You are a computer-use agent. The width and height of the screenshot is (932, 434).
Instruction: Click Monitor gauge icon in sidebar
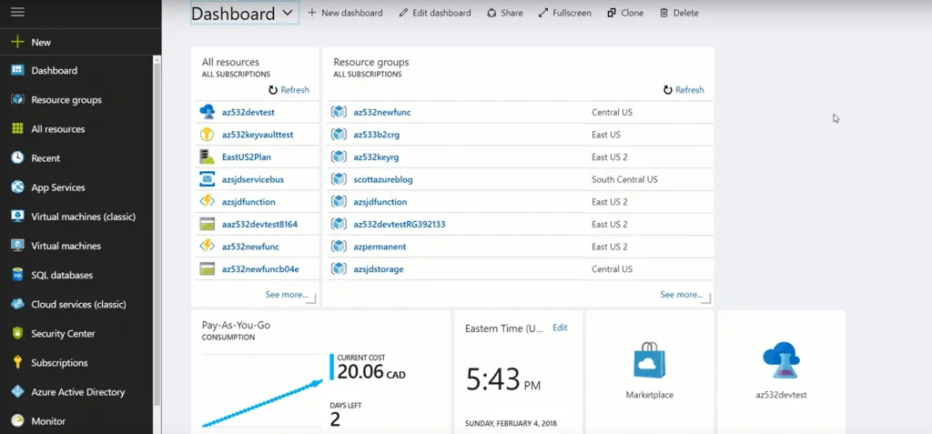[x=18, y=421]
